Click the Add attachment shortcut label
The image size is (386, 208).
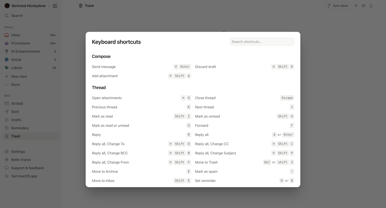tap(105, 76)
